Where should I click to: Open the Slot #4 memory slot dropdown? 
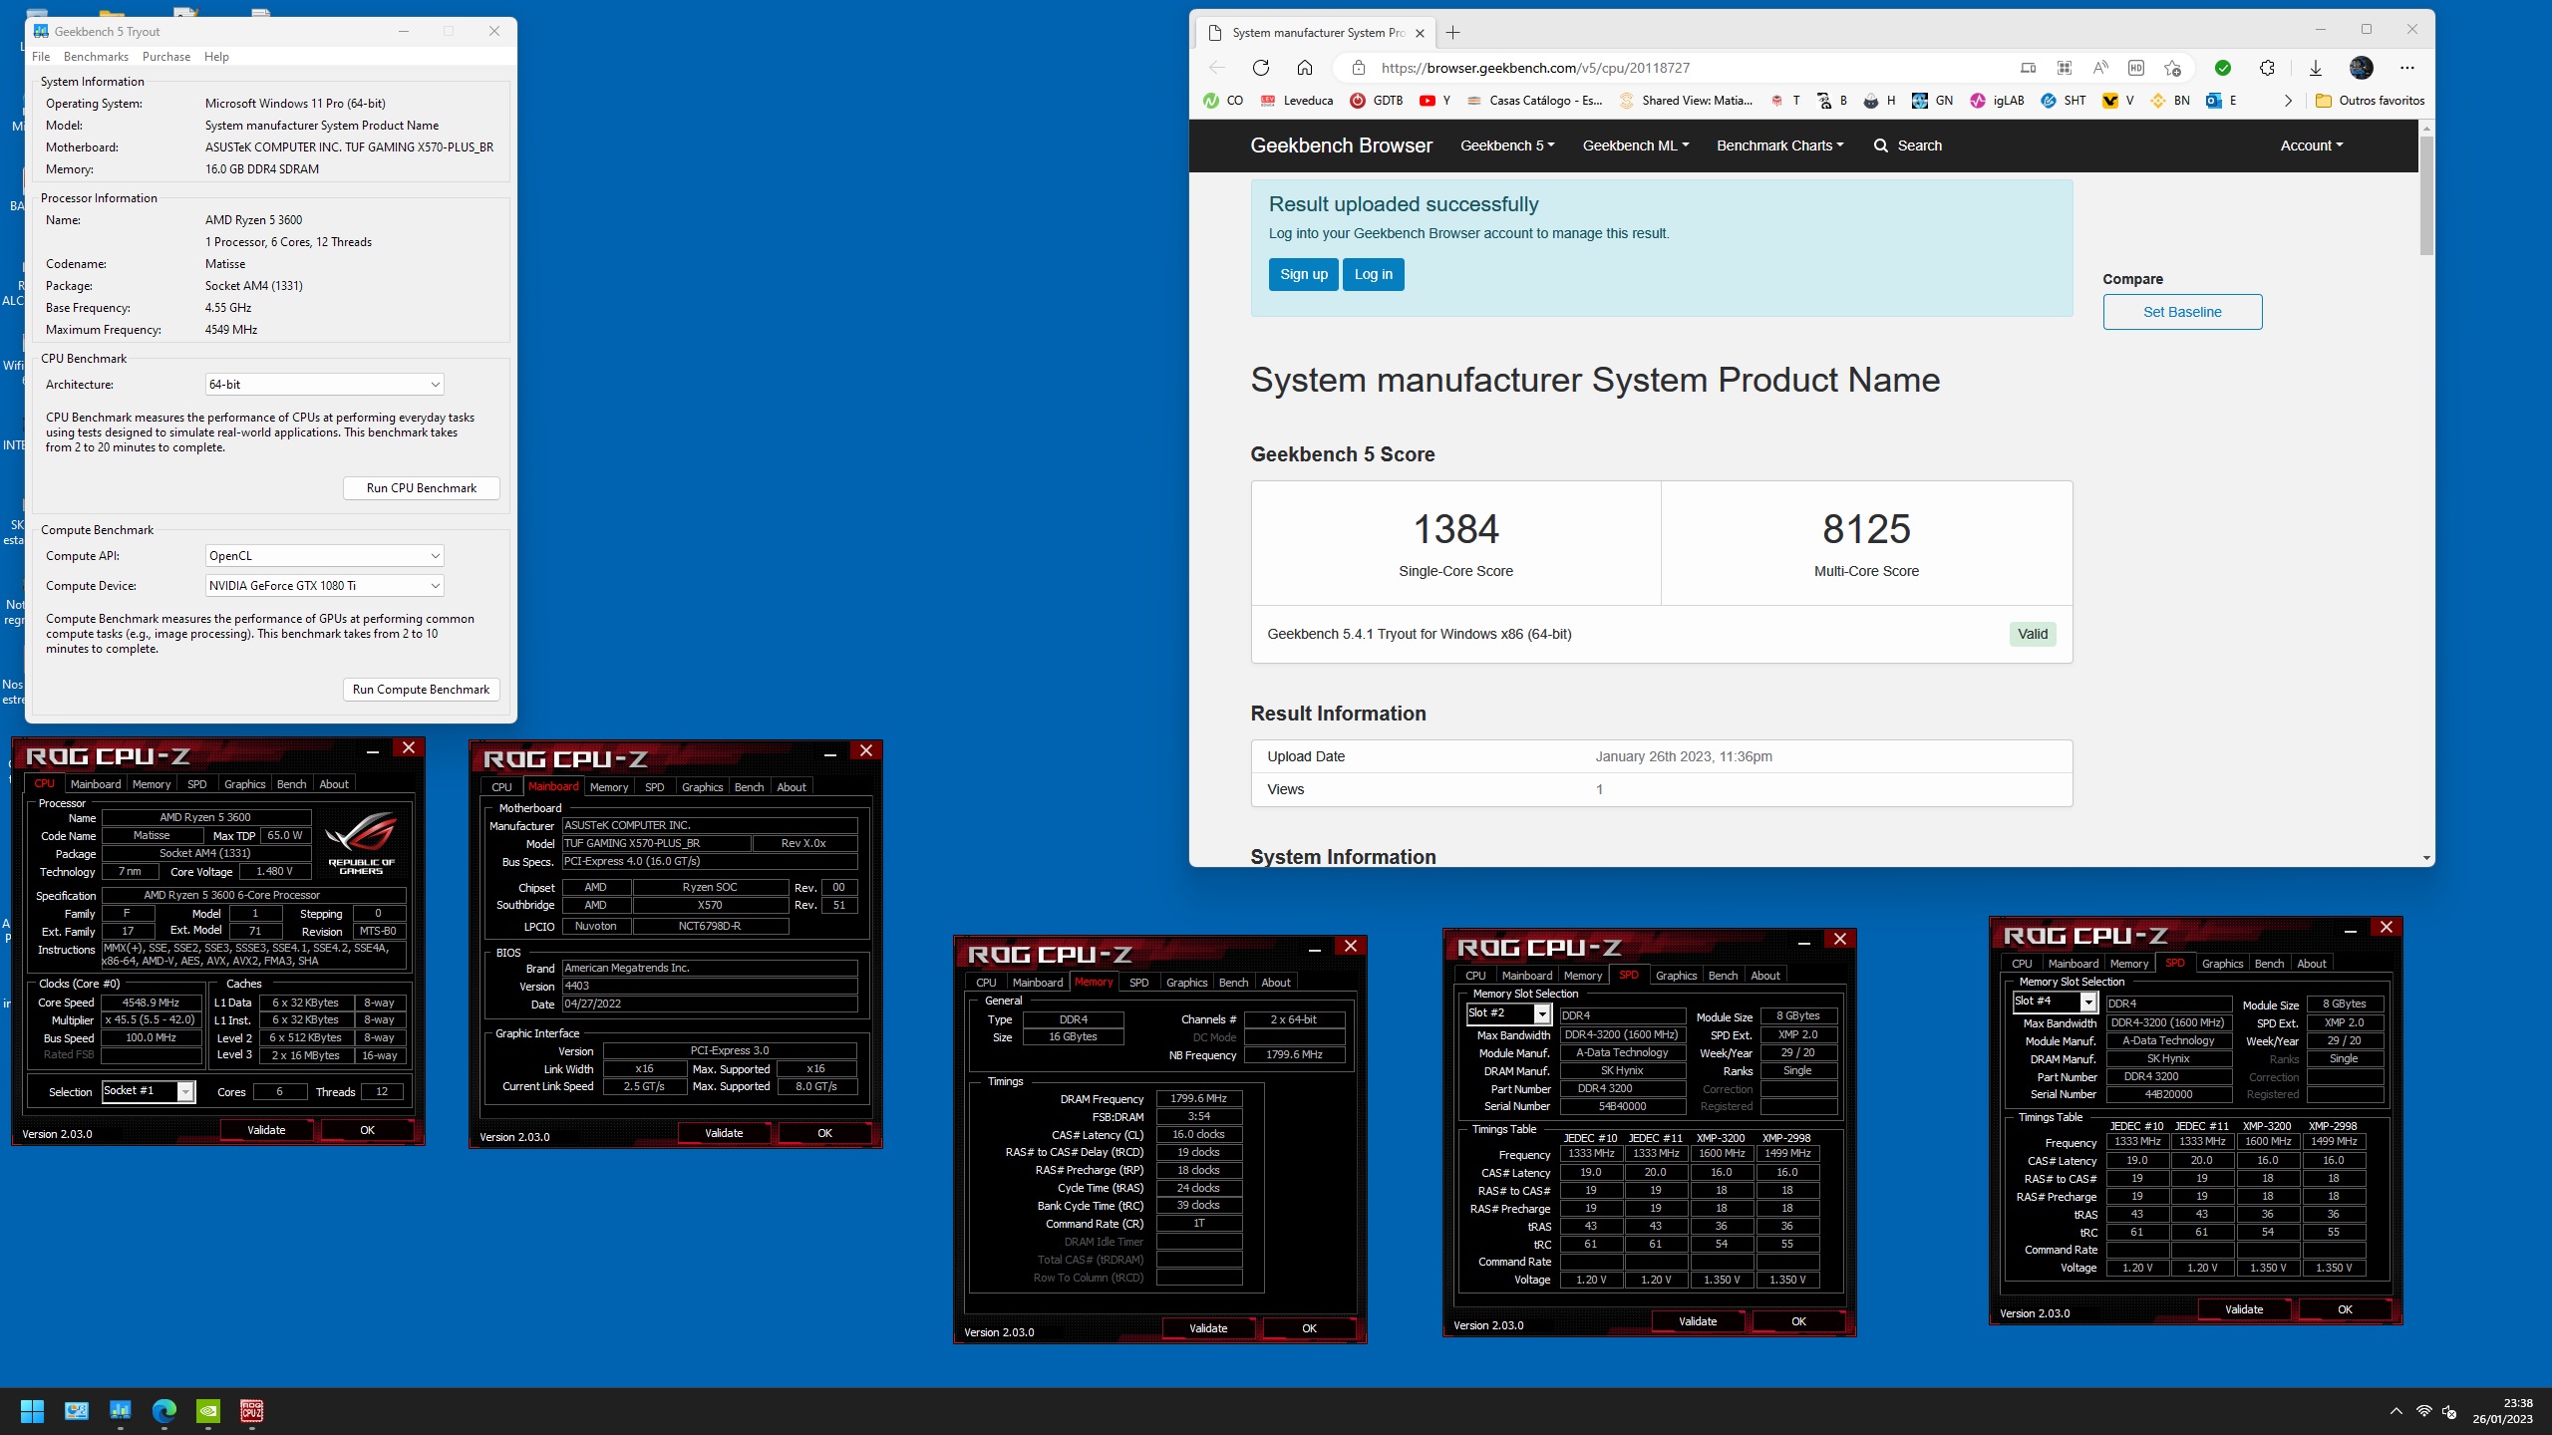click(2055, 1002)
